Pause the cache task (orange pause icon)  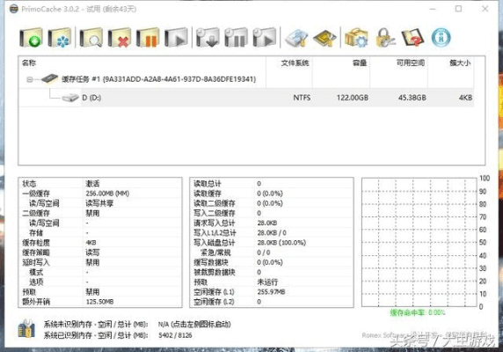(x=148, y=38)
